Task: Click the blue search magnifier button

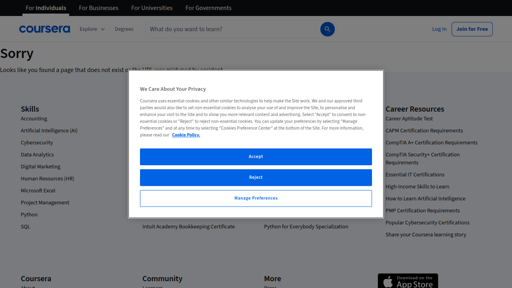Action: (x=328, y=29)
